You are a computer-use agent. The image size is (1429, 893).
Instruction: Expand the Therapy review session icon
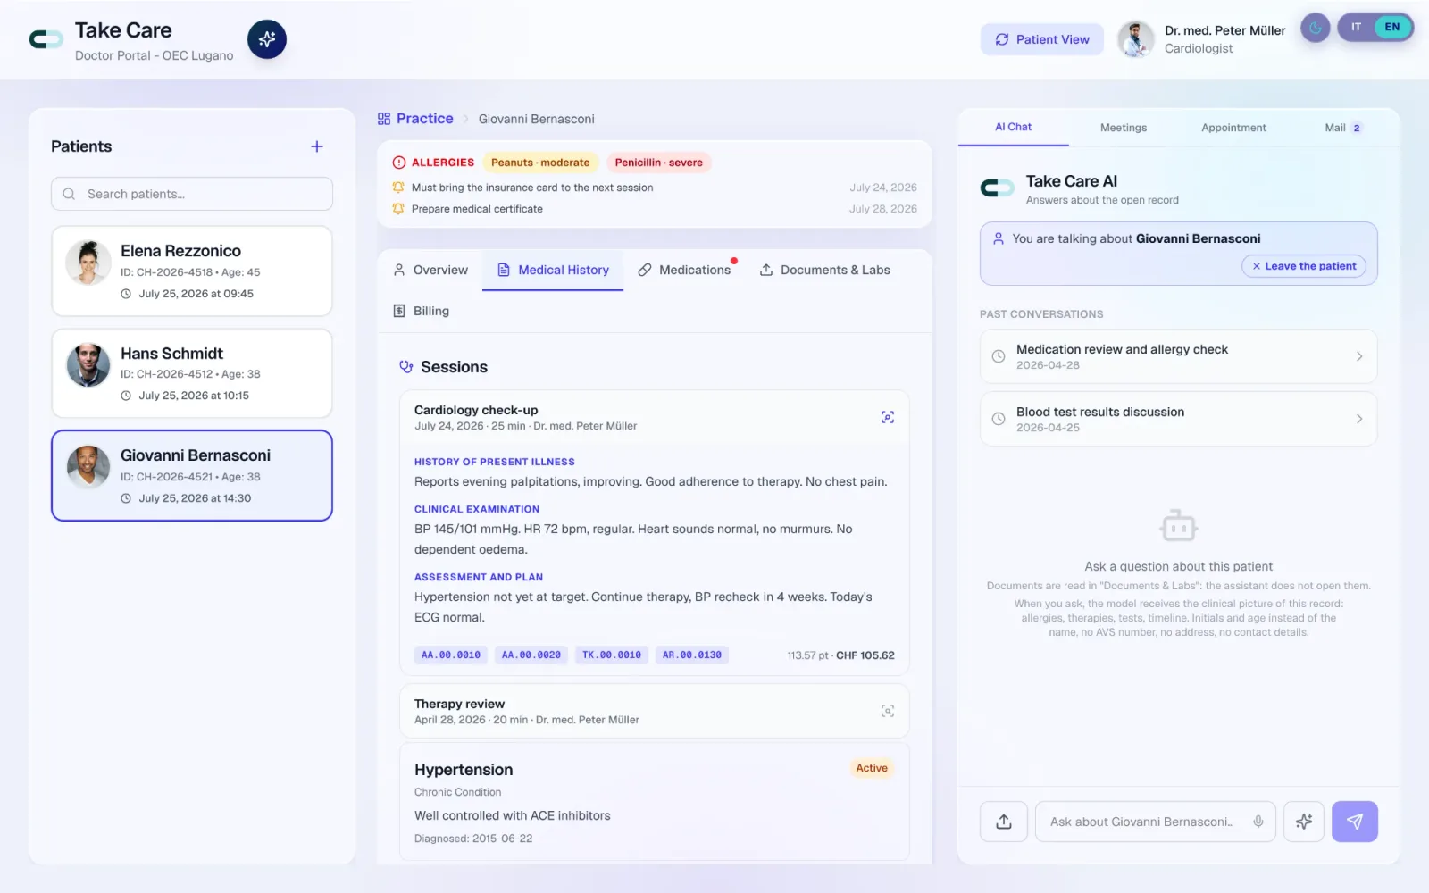pyautogui.click(x=888, y=711)
